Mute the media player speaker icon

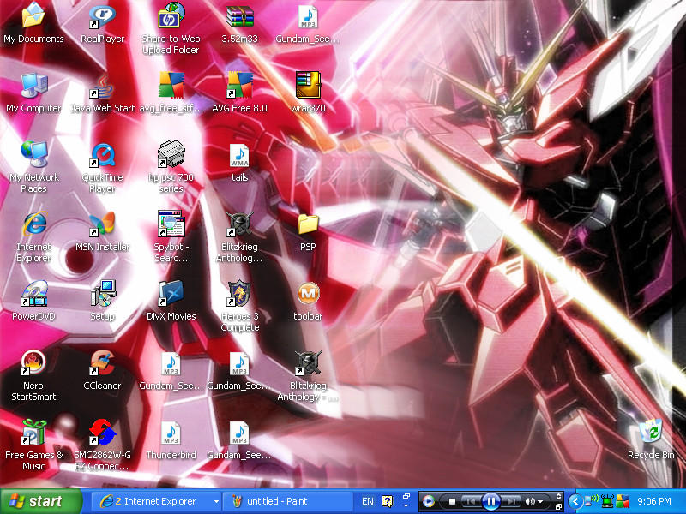click(530, 501)
